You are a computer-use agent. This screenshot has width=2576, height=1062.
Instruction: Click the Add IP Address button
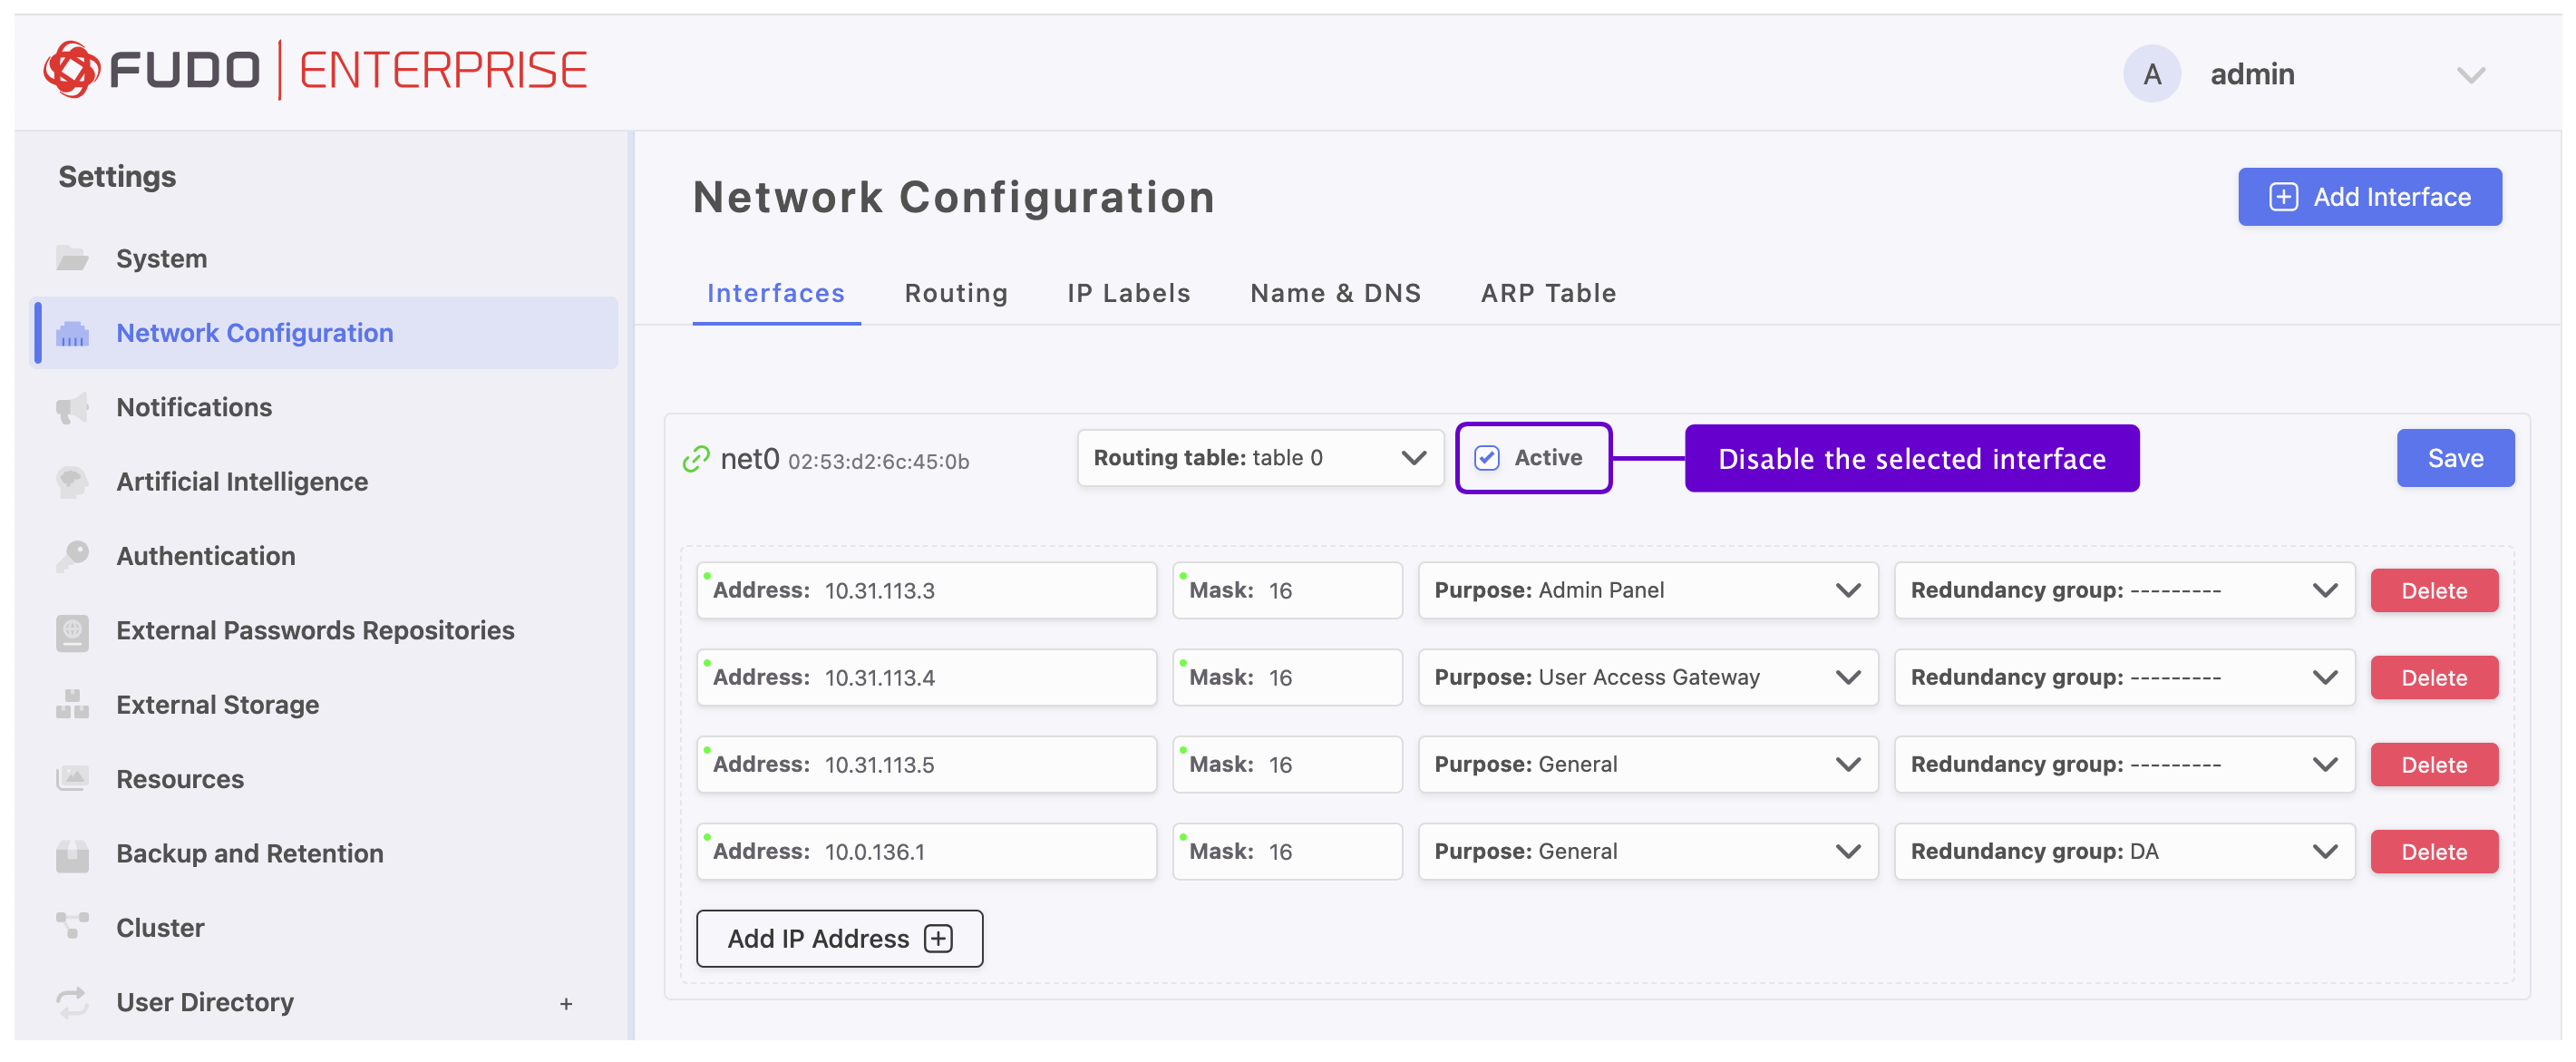(x=839, y=939)
